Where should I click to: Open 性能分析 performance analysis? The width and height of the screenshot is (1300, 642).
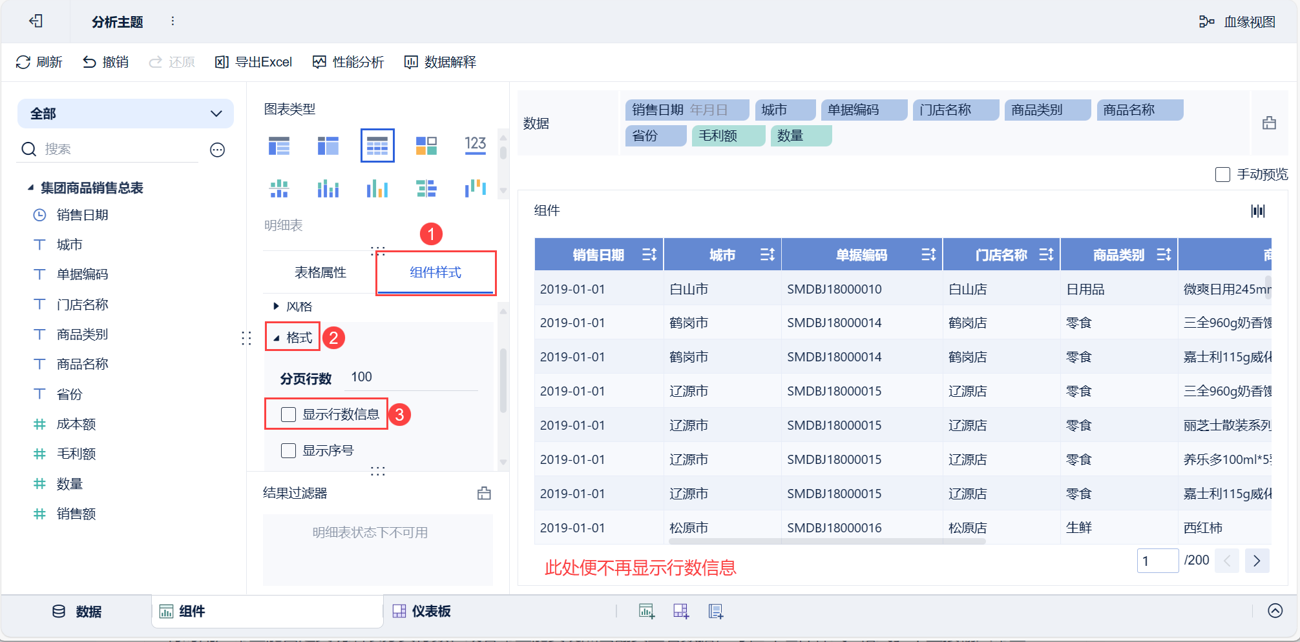coord(348,62)
